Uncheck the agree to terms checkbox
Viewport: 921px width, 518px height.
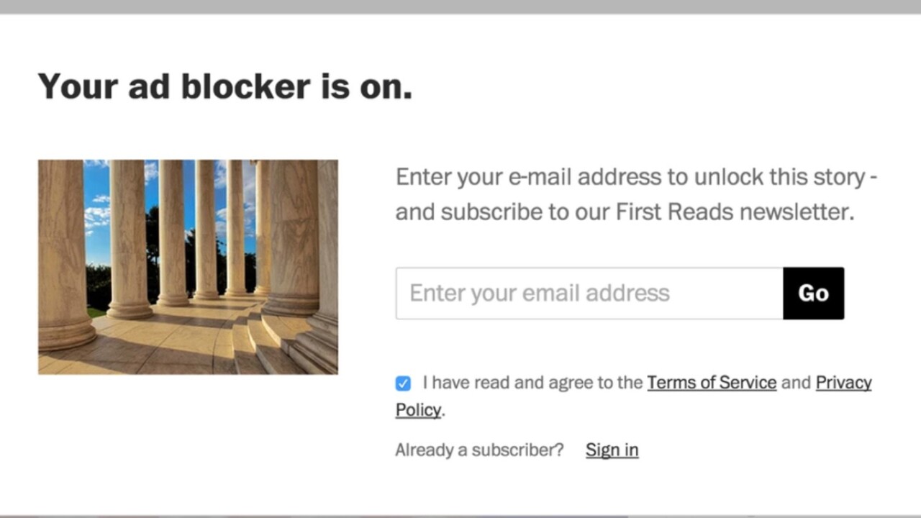(403, 383)
